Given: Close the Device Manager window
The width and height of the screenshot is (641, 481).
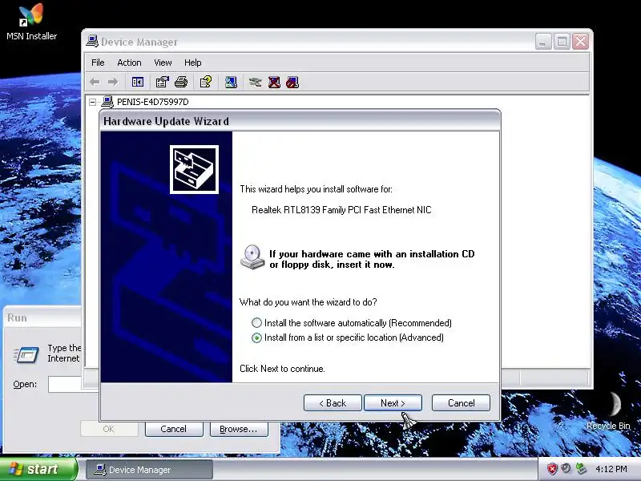Looking at the screenshot, I should [x=580, y=42].
